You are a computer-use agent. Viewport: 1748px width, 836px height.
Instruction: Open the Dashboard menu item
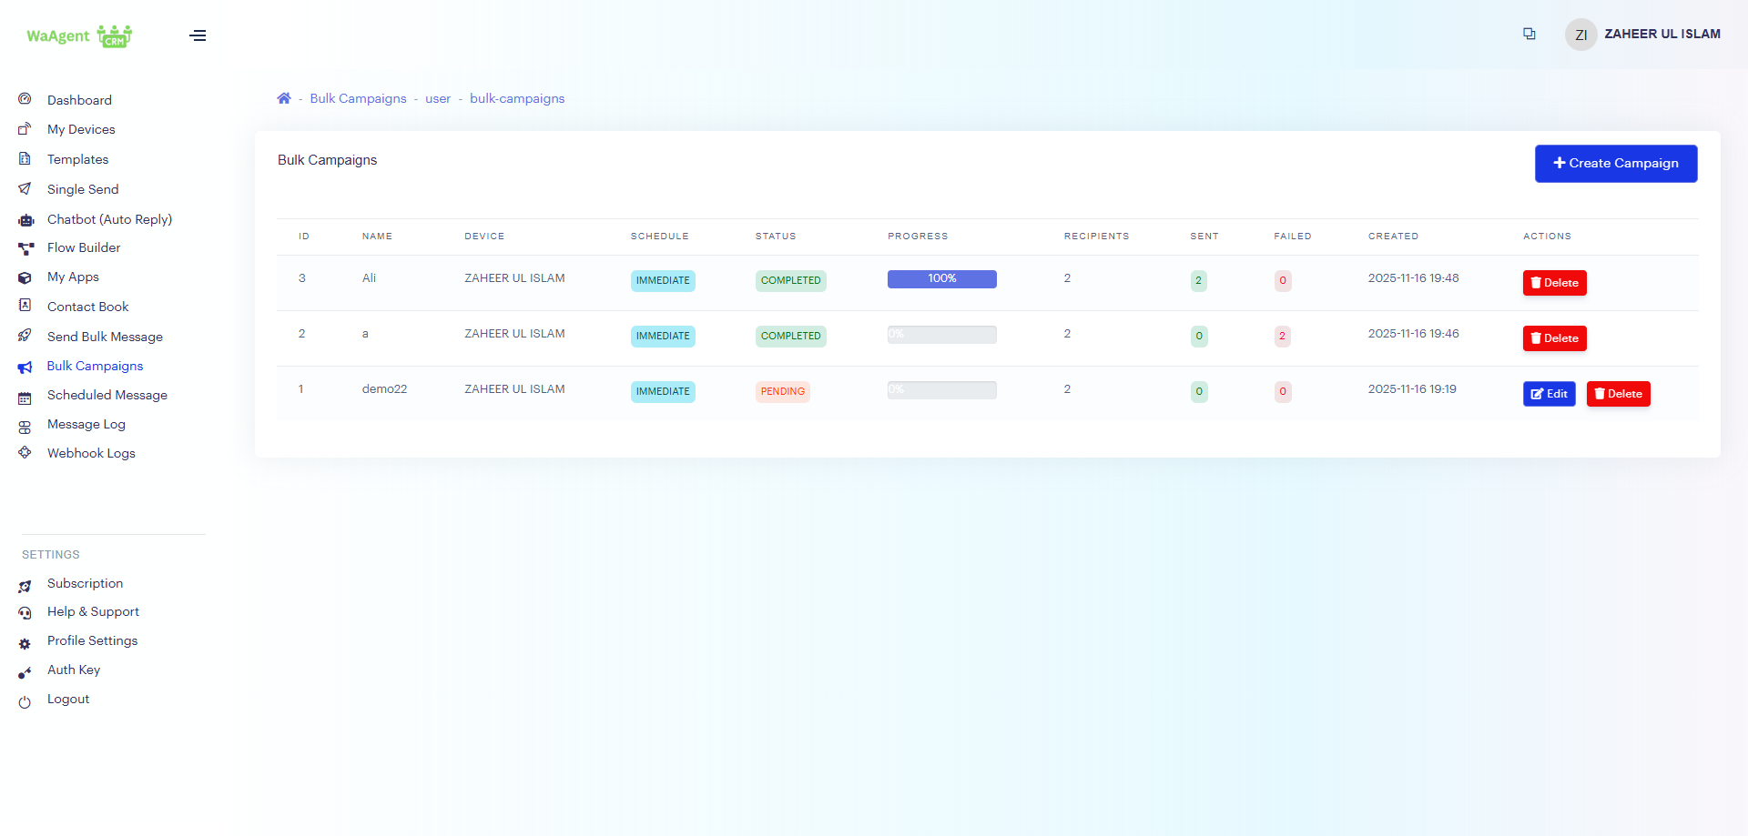pos(79,100)
